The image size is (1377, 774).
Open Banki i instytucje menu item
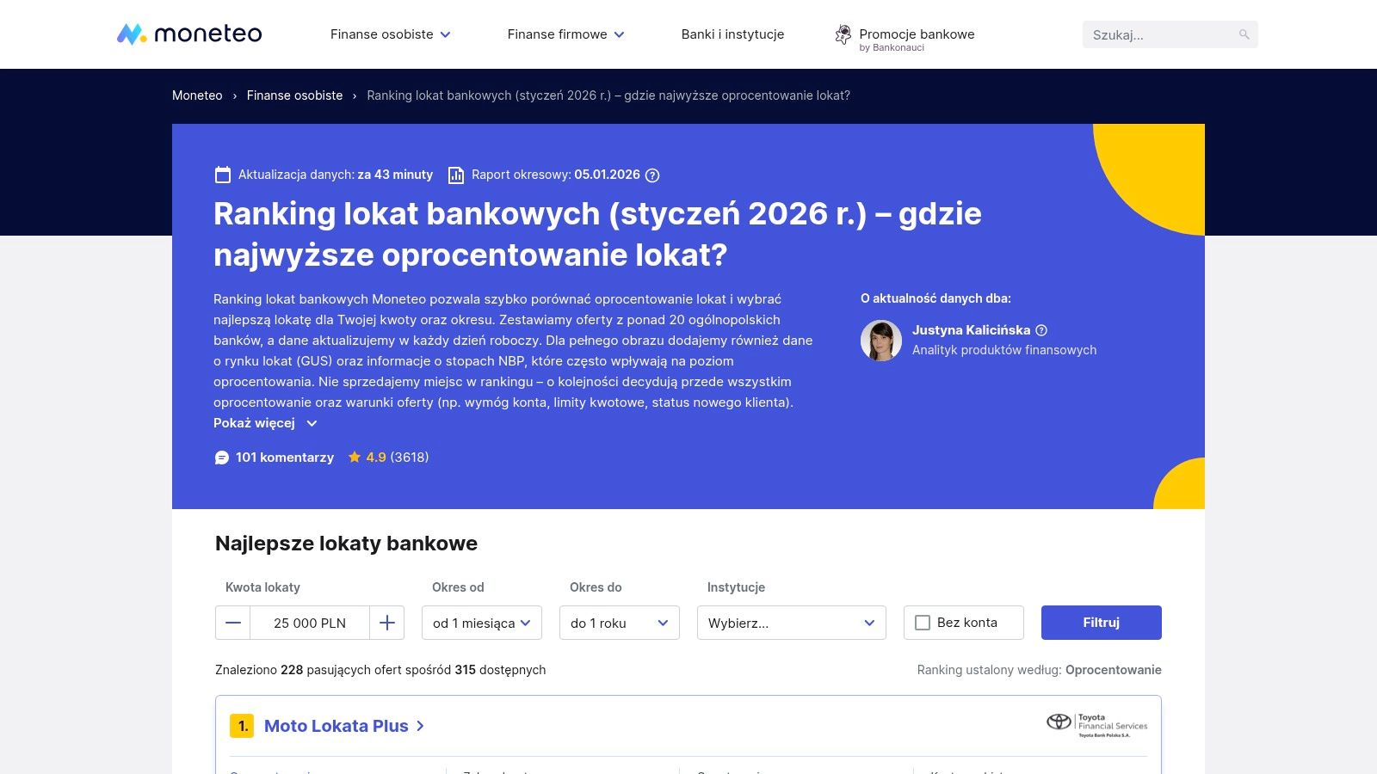click(x=732, y=34)
